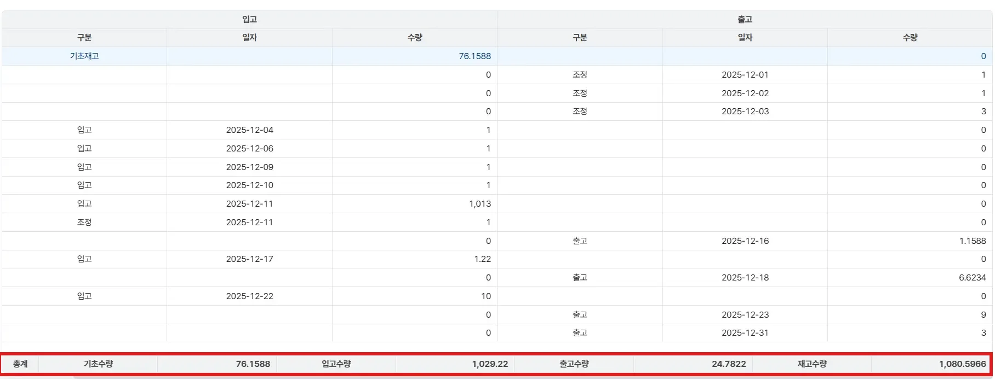Click 출고 in the 2025-12-18 row
The image size is (995, 380).
580,278
